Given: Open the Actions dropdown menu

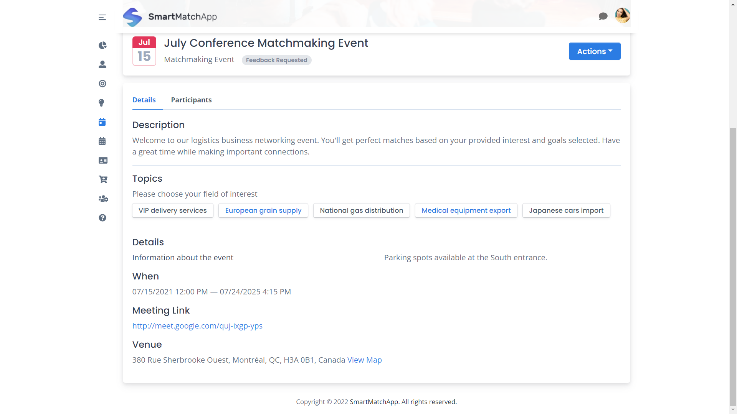Looking at the screenshot, I should [x=594, y=51].
